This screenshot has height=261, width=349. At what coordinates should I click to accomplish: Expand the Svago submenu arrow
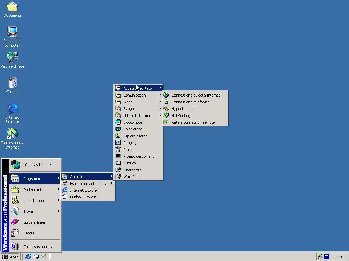click(160, 108)
